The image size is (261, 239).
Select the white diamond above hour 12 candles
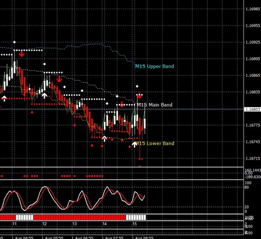pyautogui.click(x=45, y=64)
